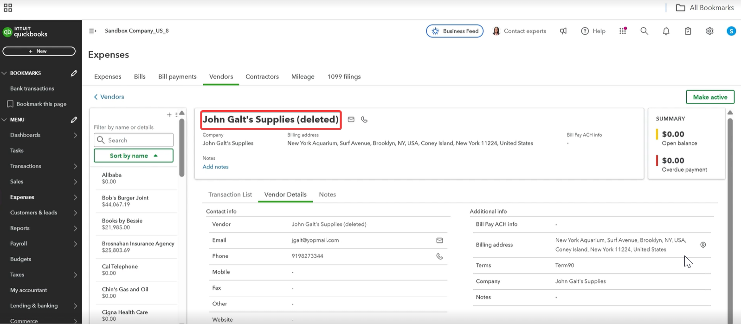Open the 1099 filings tab
741x324 pixels.
coord(344,77)
